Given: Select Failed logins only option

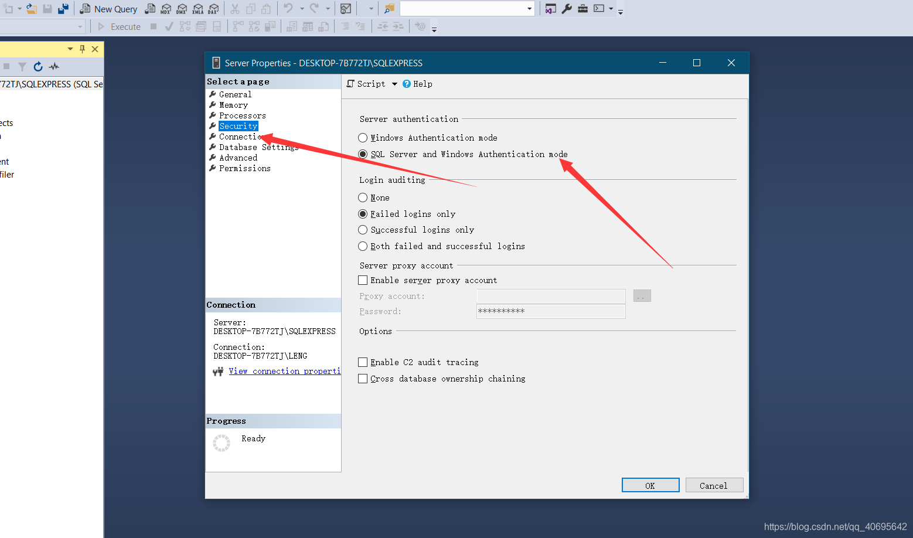Looking at the screenshot, I should 363,214.
